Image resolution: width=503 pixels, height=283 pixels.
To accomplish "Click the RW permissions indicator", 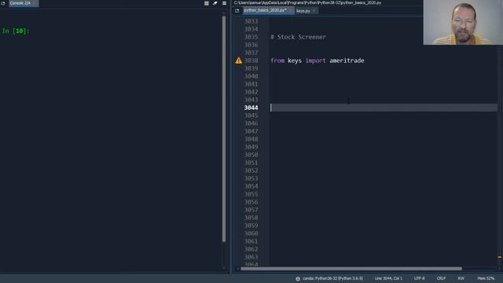I will [461, 278].
